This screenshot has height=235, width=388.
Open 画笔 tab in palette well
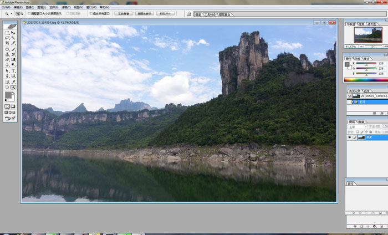[198, 14]
